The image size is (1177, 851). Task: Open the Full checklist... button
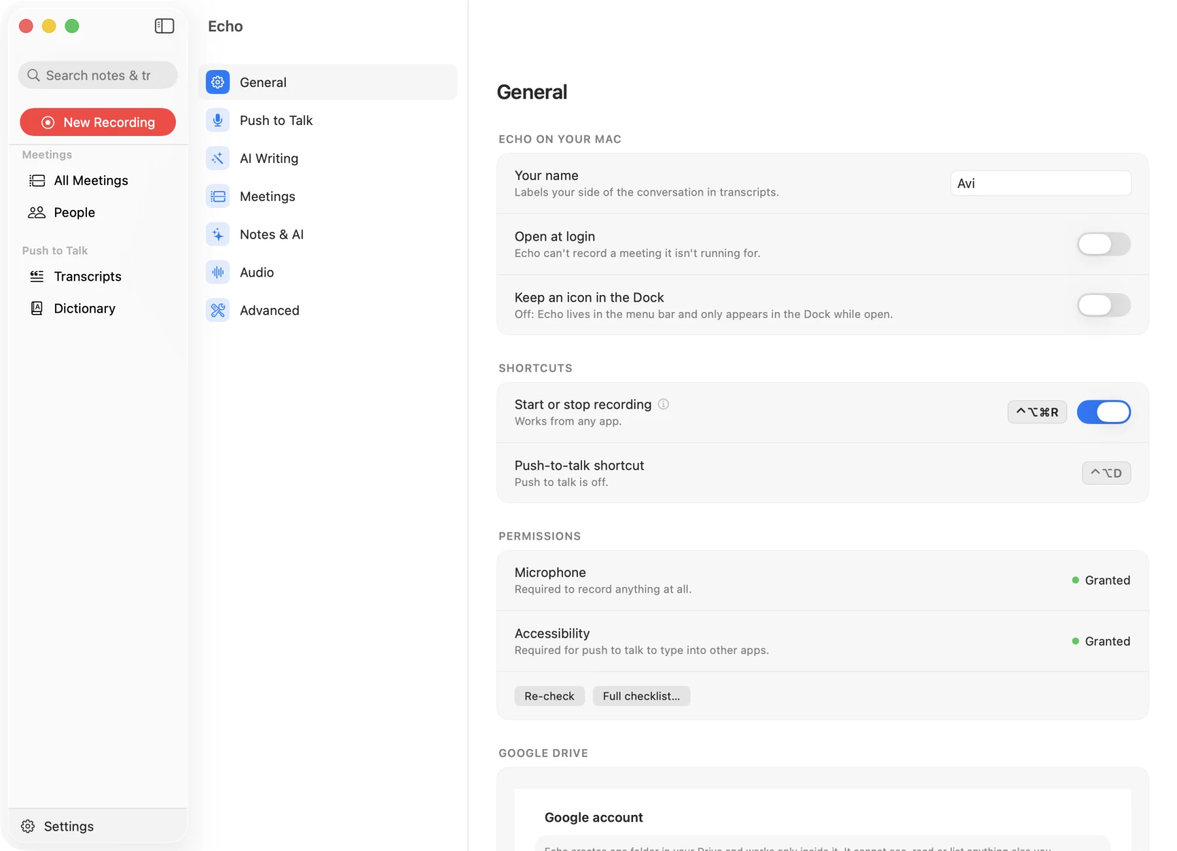[641, 696]
